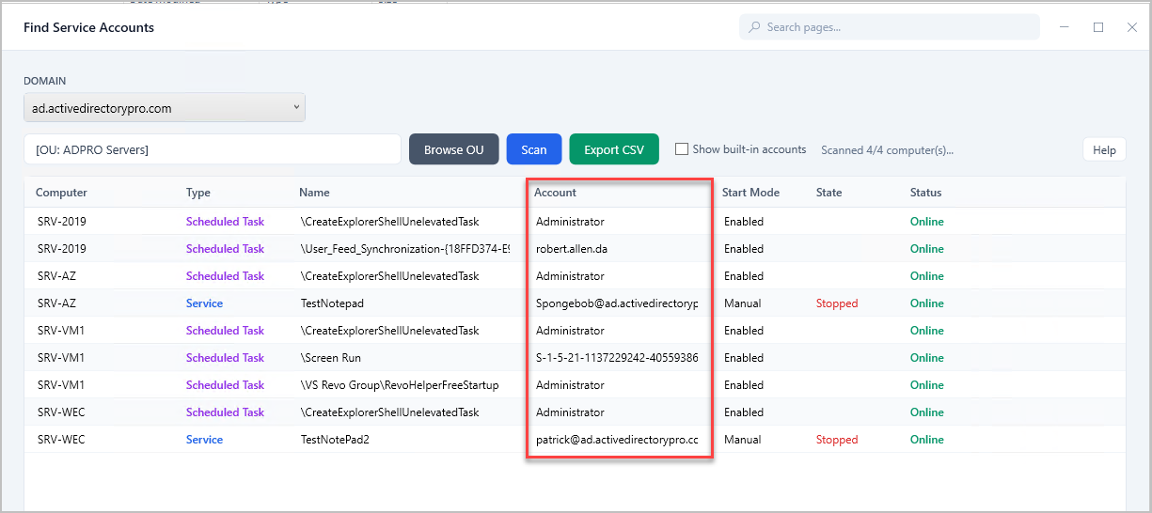Sort by the Account column header

(x=555, y=193)
